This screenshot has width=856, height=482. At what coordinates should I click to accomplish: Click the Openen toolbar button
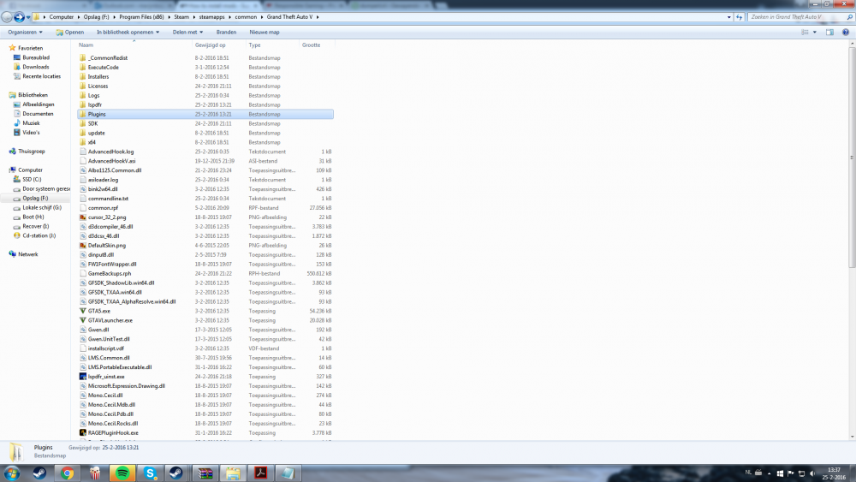tap(70, 33)
